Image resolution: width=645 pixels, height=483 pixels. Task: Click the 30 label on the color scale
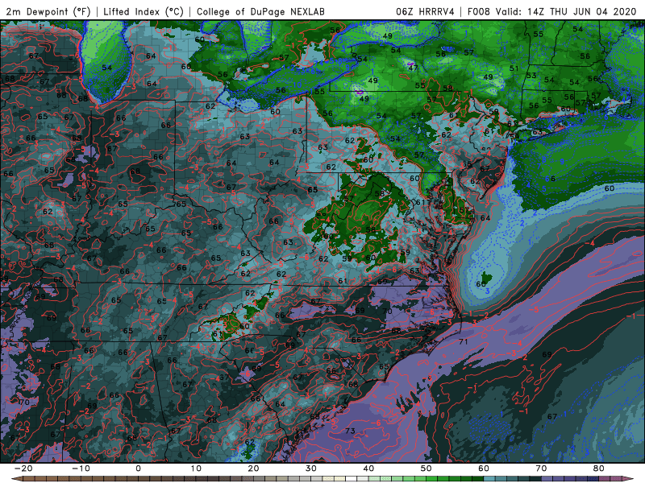pos(311,469)
